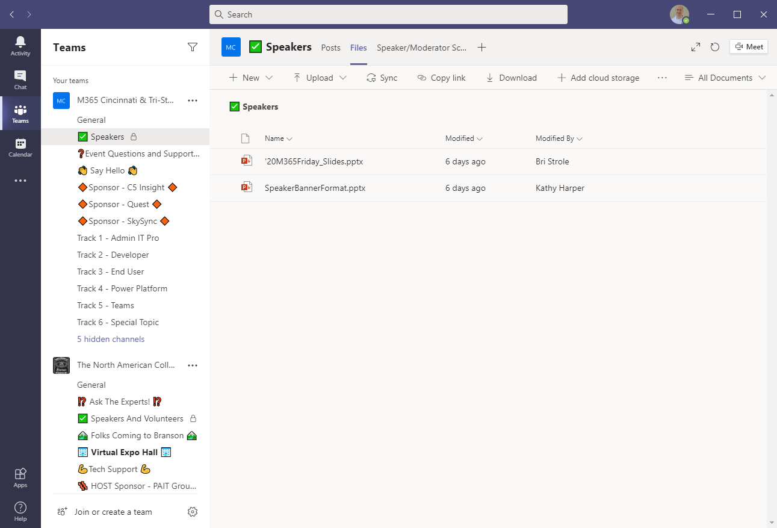Image resolution: width=777 pixels, height=528 pixels.
Task: Open more options for North American Coll... team
Action: pyautogui.click(x=193, y=365)
